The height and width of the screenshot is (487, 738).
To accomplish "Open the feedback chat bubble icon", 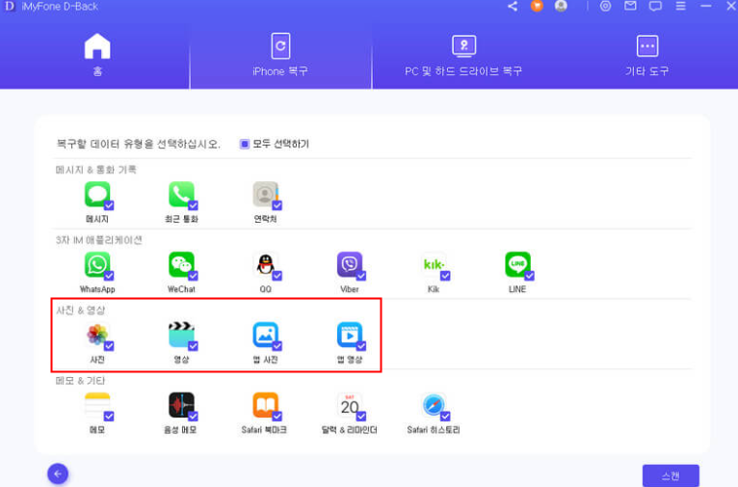I will [655, 6].
